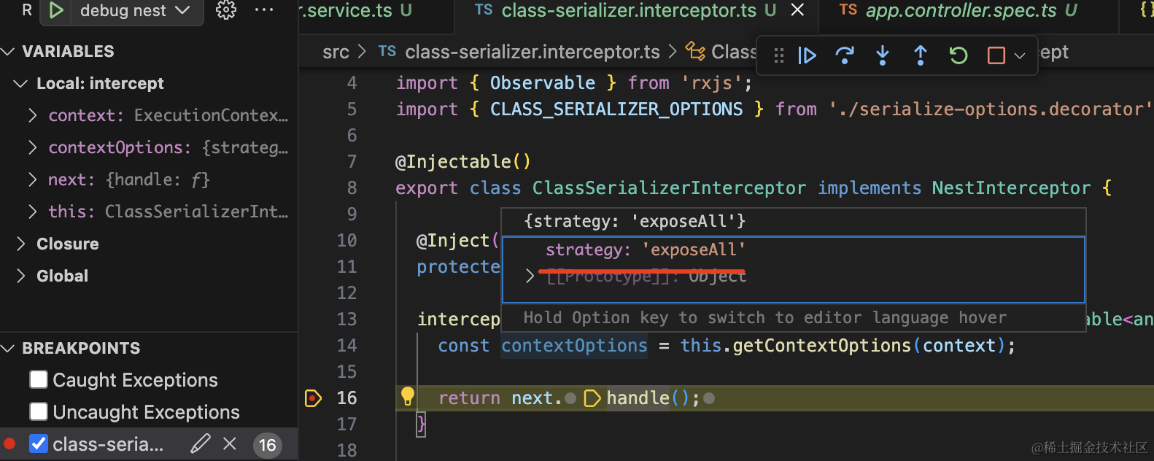Start debugging with the green play icon
Screen dimensions: 1154x461
click(56, 10)
